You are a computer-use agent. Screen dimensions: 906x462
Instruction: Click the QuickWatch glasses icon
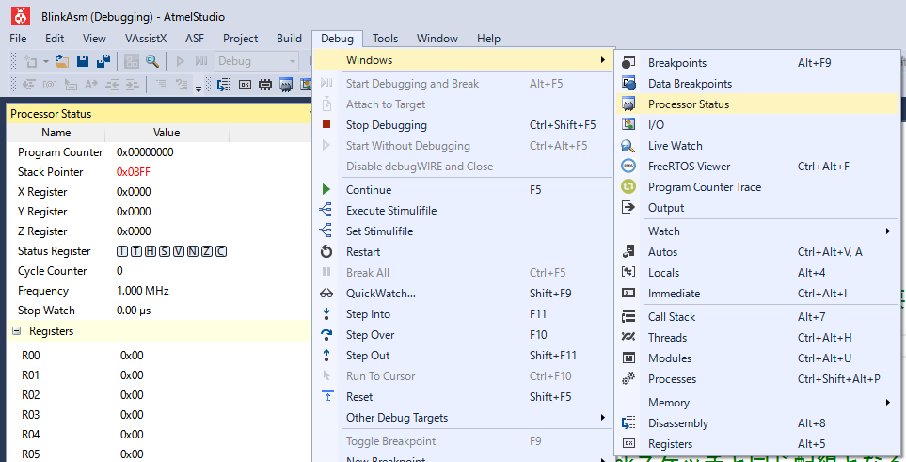click(326, 294)
